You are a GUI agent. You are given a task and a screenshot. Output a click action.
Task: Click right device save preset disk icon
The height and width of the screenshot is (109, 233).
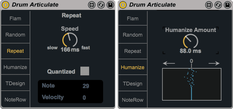click(x=228, y=5)
